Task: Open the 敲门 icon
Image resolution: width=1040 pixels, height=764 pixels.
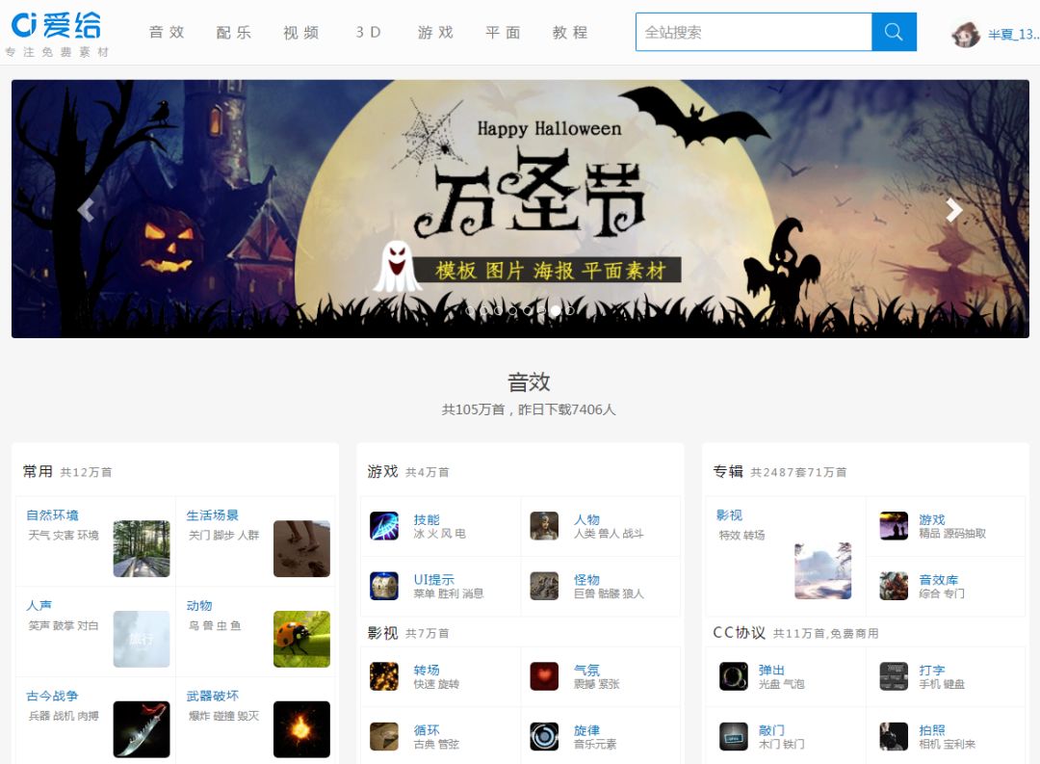Action: click(734, 736)
